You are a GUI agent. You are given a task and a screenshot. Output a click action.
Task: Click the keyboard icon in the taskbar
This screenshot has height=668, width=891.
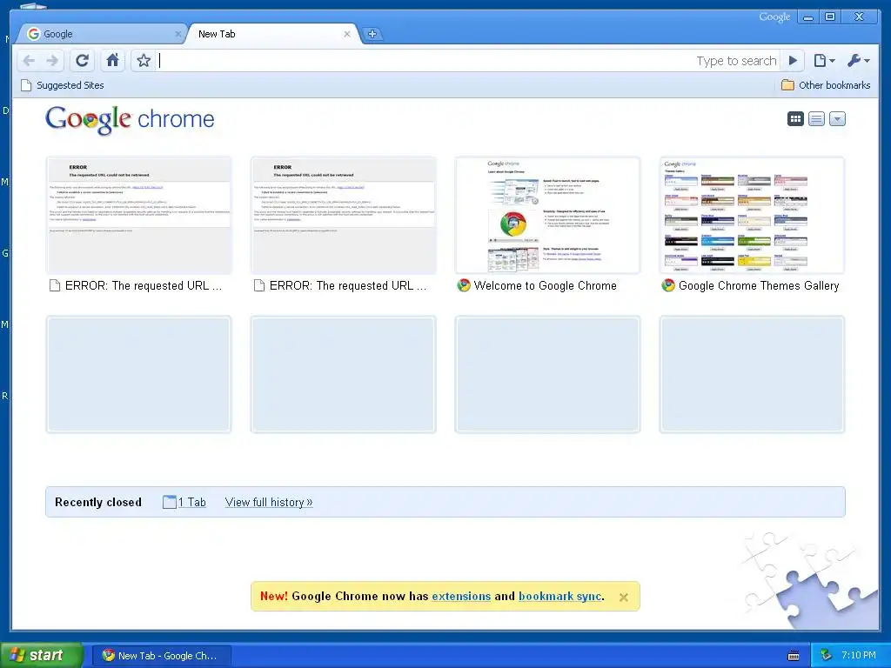(x=794, y=656)
